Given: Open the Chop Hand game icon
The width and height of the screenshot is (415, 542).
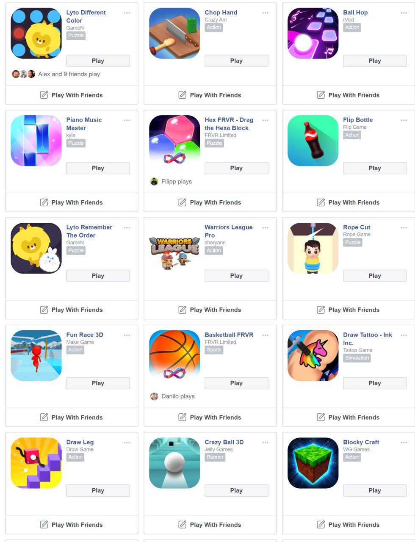Looking at the screenshot, I should click(x=174, y=33).
